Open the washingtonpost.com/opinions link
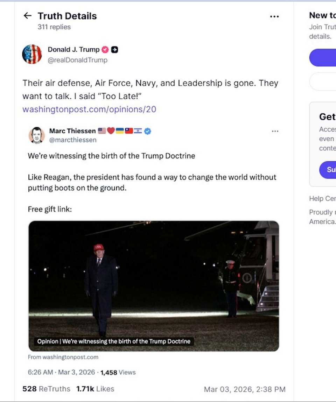336x402 pixels. [x=89, y=109]
